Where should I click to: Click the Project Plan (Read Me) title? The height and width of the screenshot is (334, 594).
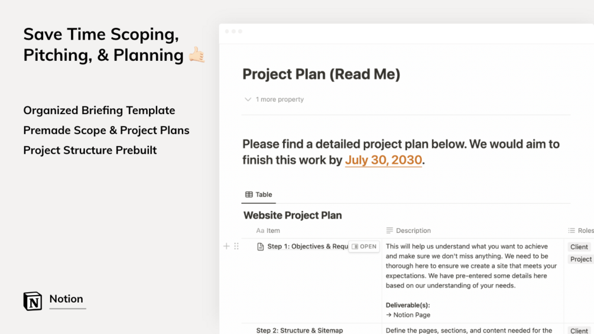(321, 74)
